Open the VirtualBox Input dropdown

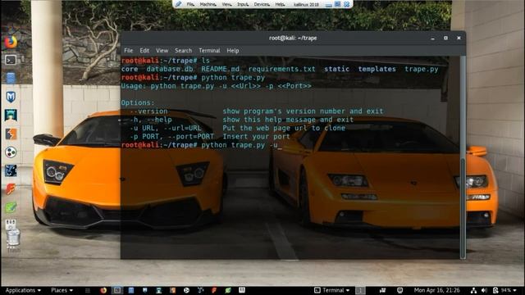point(243,4)
